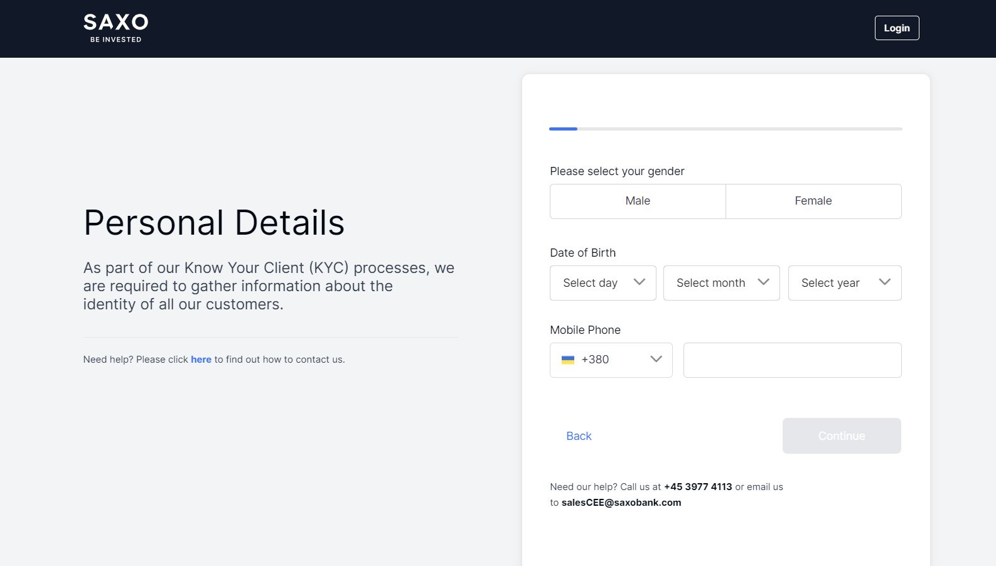
Task: Click the chevron arrow in year selector
Action: pos(885,282)
